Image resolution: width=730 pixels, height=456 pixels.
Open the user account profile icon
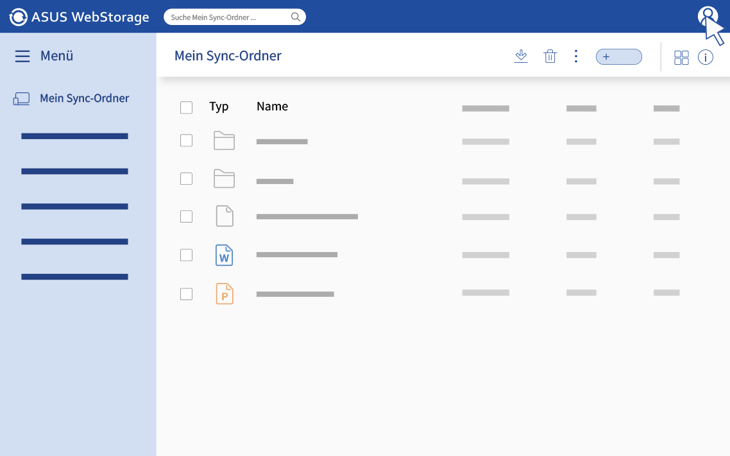708,16
